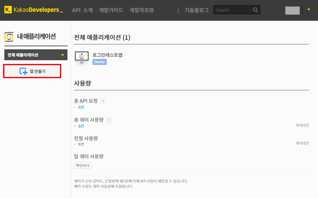Click the 전체 애플리케이션 (1) heading
Viewport: 318px width, 198px height.
click(x=102, y=38)
